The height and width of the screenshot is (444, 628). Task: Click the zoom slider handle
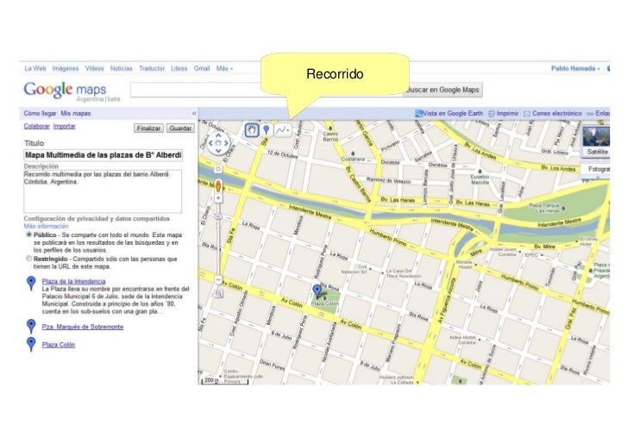coord(218,216)
